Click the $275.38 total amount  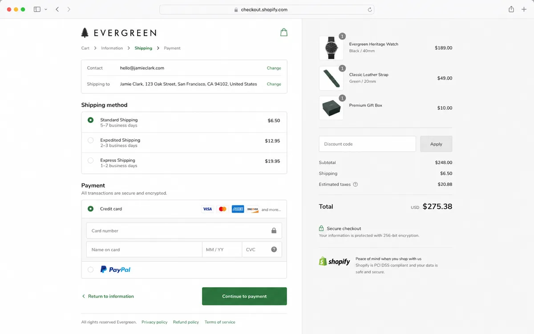(x=437, y=206)
